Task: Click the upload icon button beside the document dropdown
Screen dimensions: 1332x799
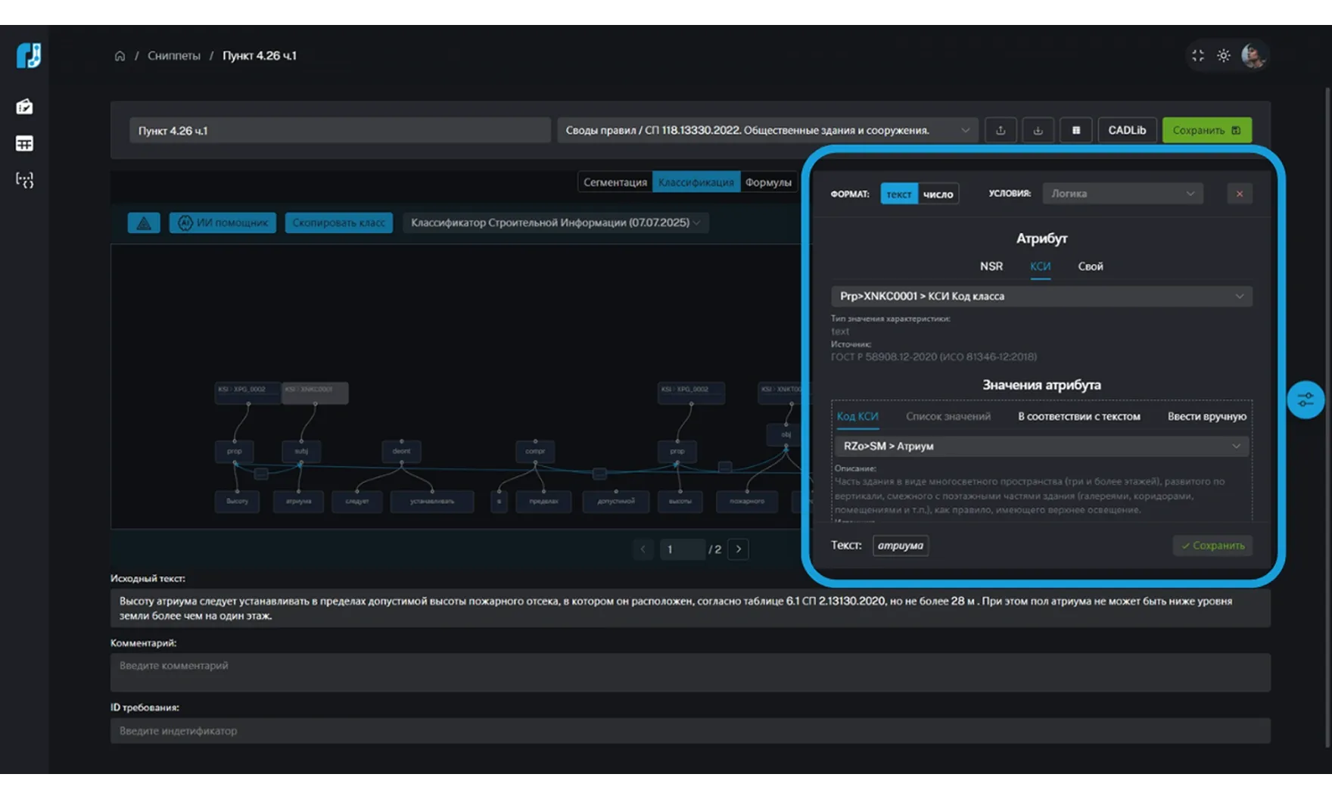Action: click(x=1001, y=130)
